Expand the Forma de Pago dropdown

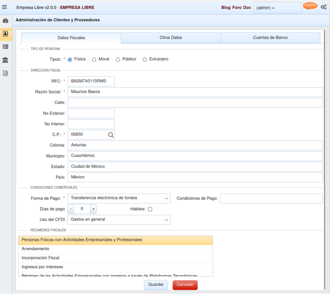(119, 198)
